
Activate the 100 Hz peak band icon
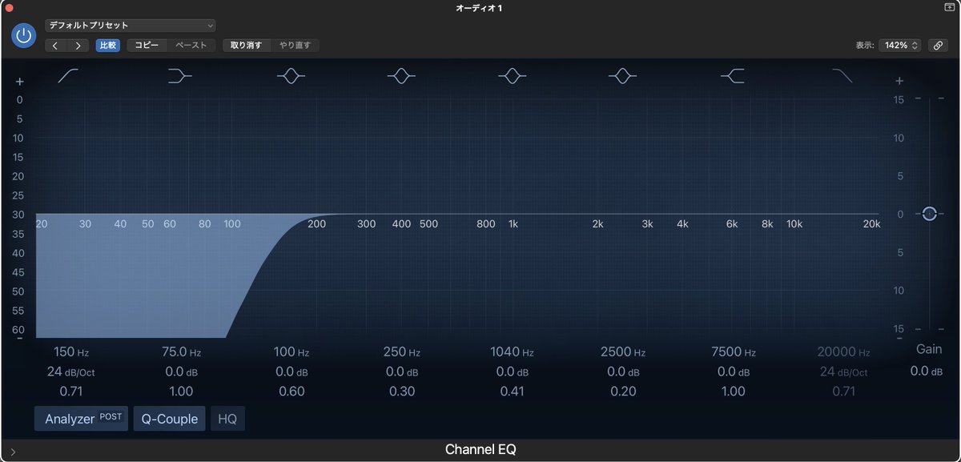(x=291, y=76)
